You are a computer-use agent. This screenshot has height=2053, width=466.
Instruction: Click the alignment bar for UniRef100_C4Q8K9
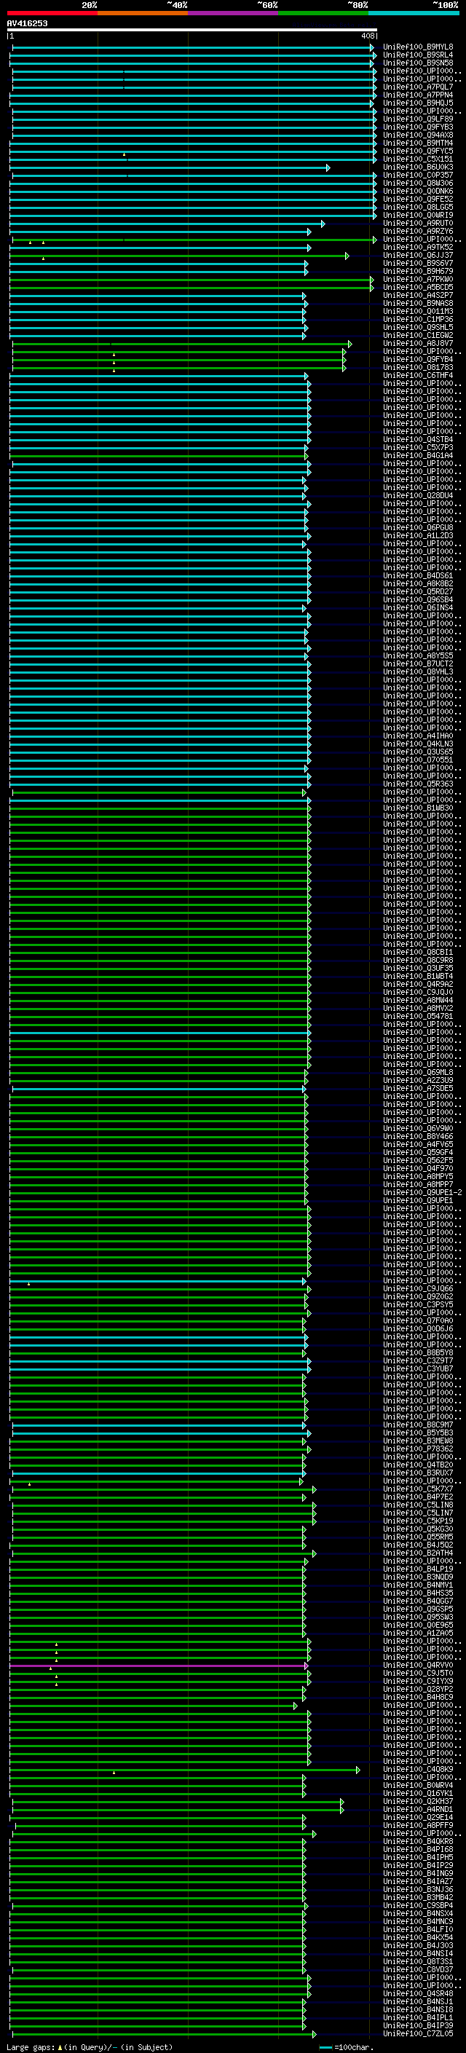click(185, 1770)
